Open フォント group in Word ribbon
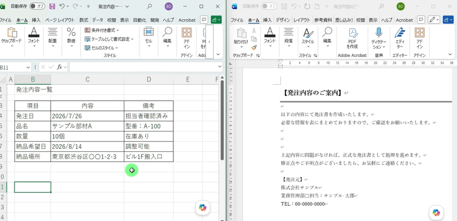This screenshot has height=221, width=458. [x=270, y=37]
